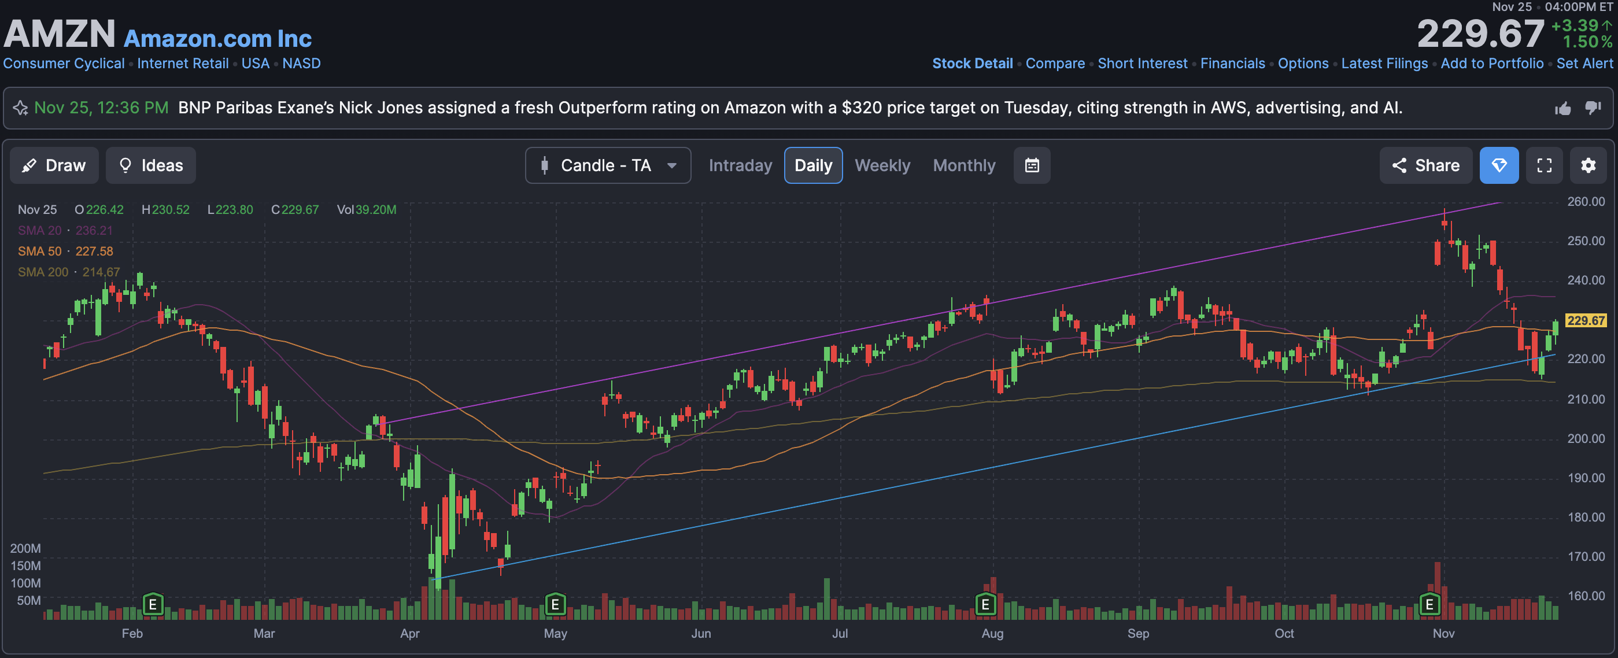This screenshot has height=658, width=1618.
Task: Click the thumbs up icon on news
Action: tap(1562, 109)
